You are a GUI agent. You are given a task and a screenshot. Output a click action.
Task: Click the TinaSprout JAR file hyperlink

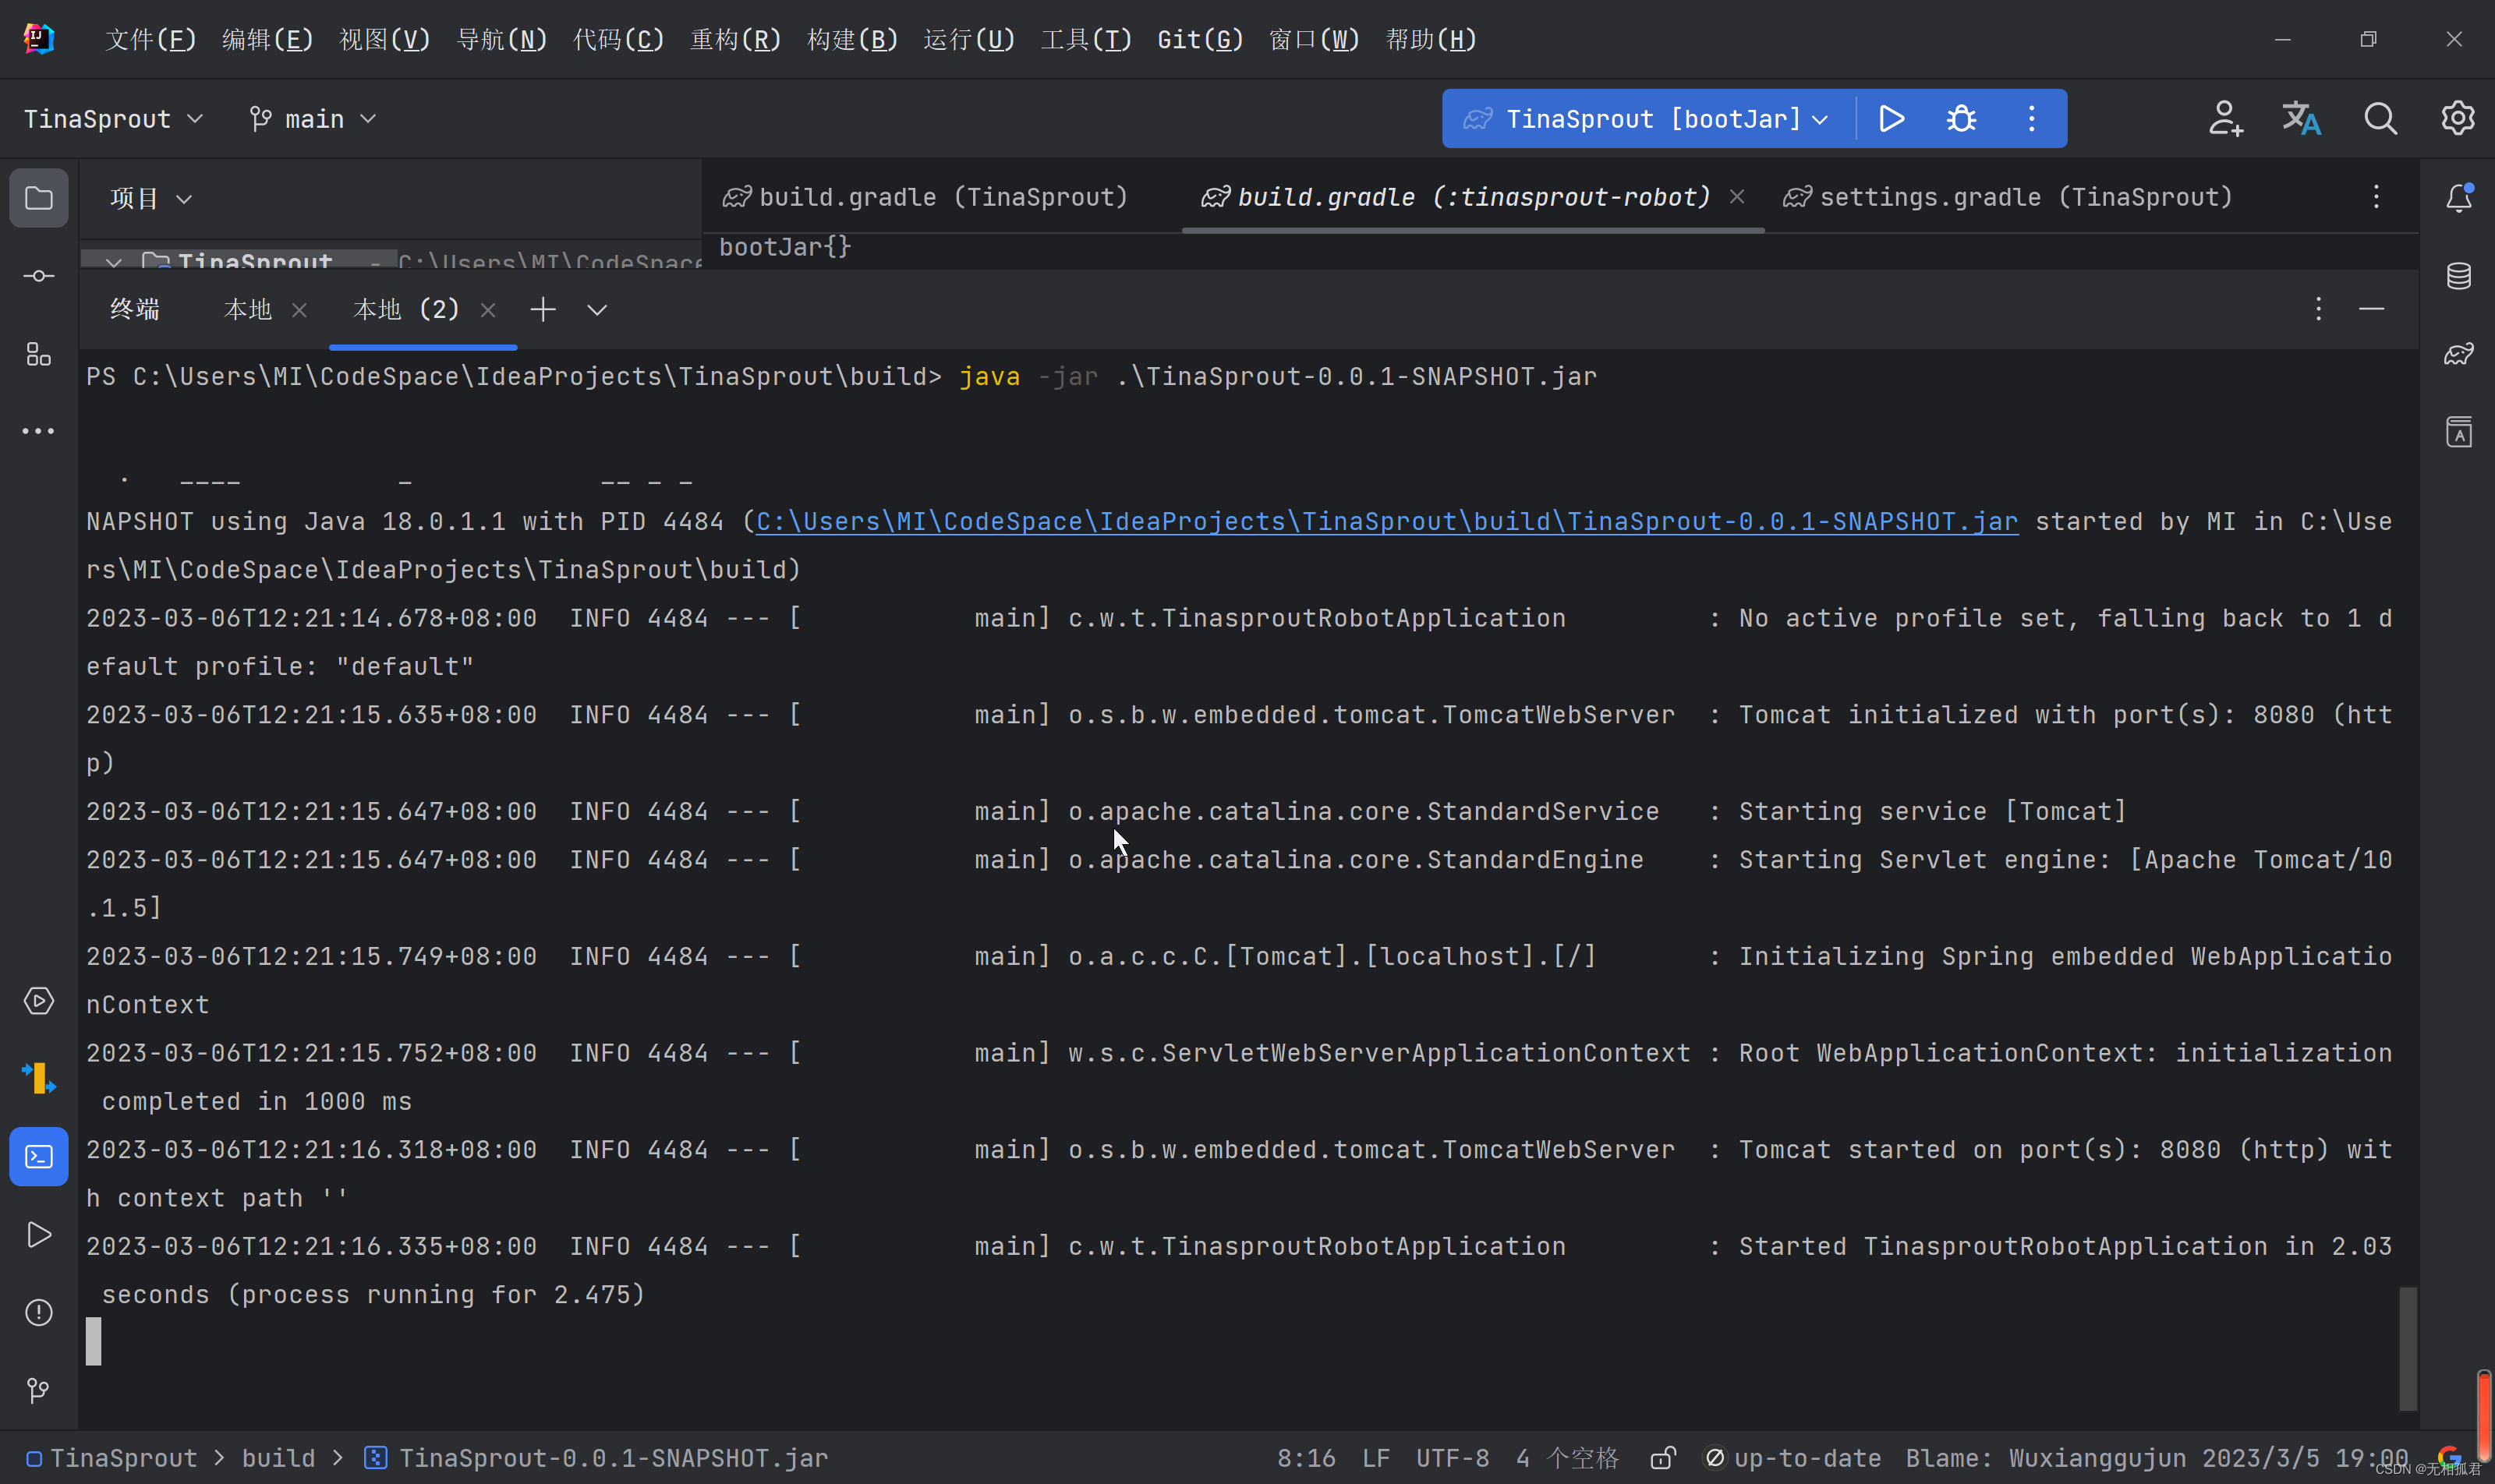pyautogui.click(x=1387, y=521)
